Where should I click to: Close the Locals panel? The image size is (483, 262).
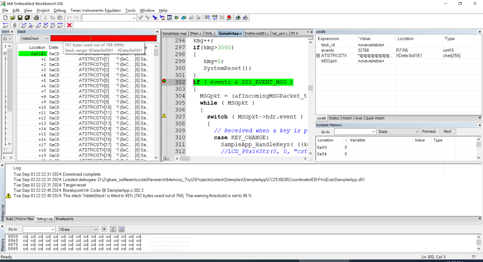point(480,32)
